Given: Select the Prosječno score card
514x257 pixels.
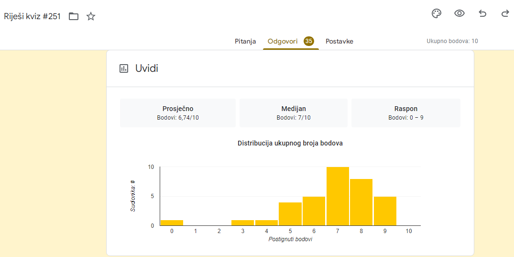Looking at the screenshot, I should click(178, 113).
